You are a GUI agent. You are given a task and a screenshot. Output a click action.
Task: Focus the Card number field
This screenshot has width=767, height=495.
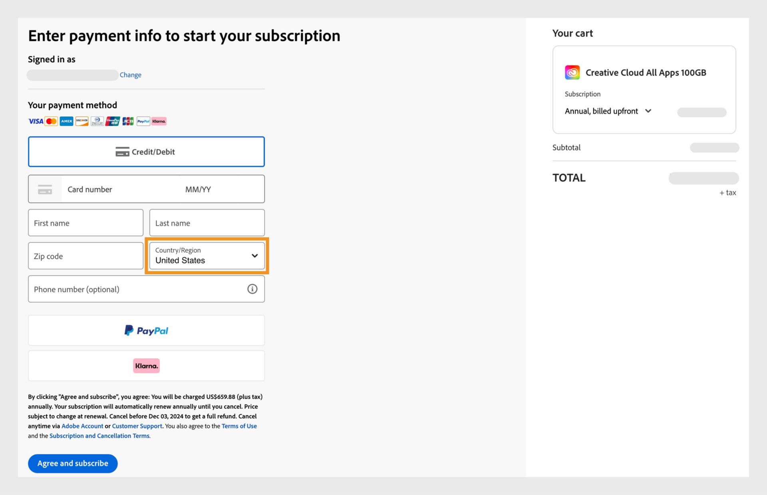(120, 189)
